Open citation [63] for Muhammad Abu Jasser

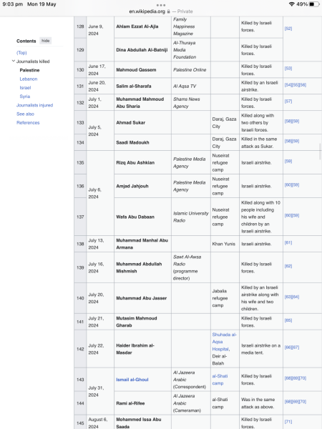click(288, 297)
